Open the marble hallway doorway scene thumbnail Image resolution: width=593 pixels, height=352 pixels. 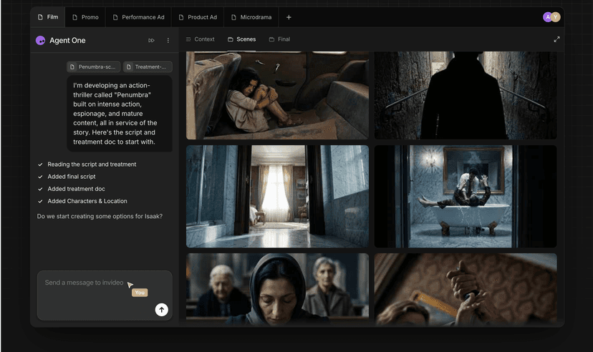click(x=277, y=197)
